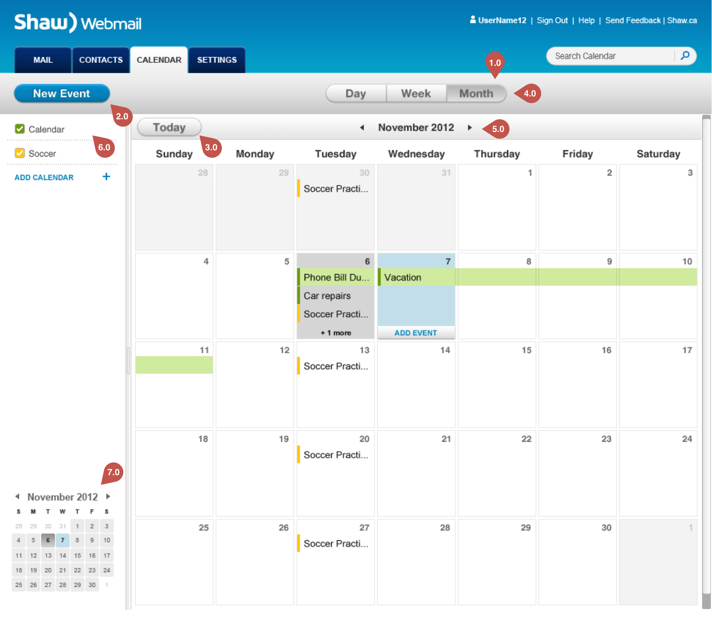Open the Mail tab

[43, 60]
